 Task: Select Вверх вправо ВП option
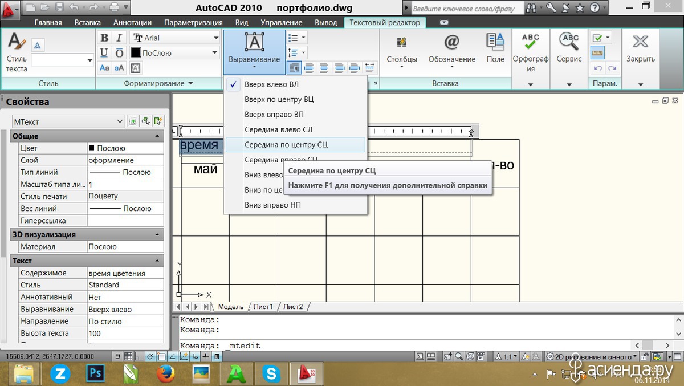coord(295,115)
